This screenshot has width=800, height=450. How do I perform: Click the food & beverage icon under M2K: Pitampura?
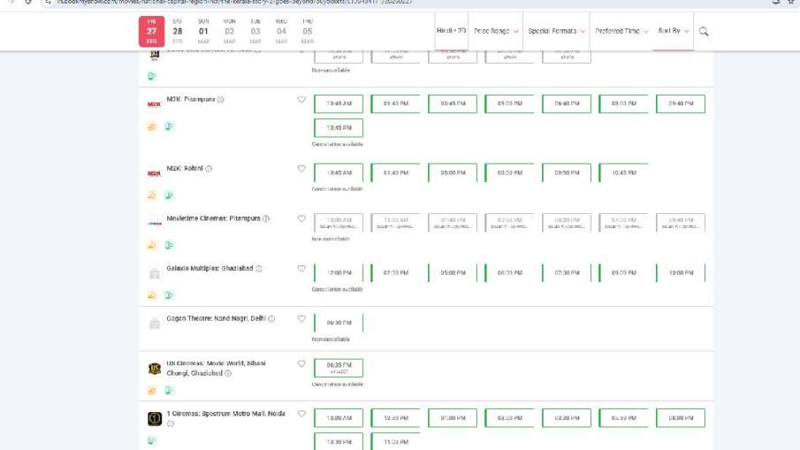152,126
